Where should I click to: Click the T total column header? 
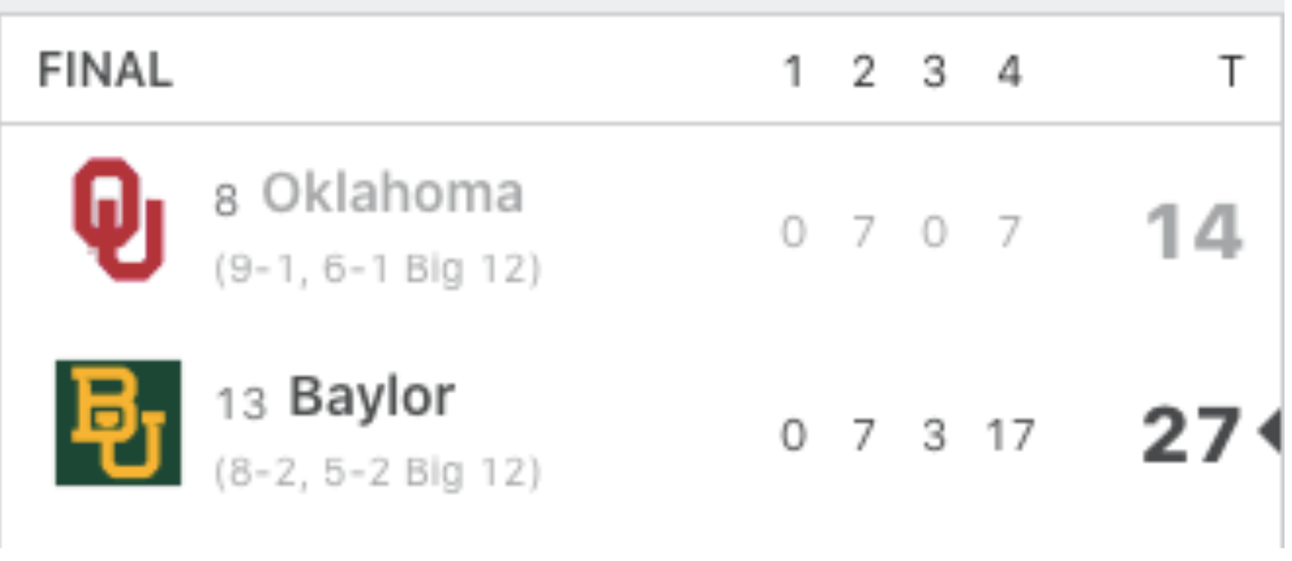[1231, 72]
